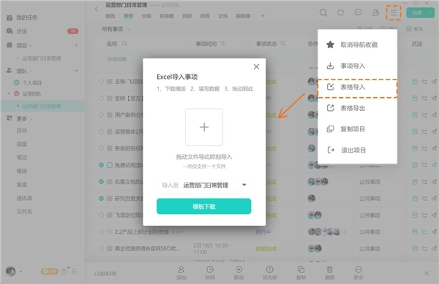Open 文件夹 in the sidebar

24,212
